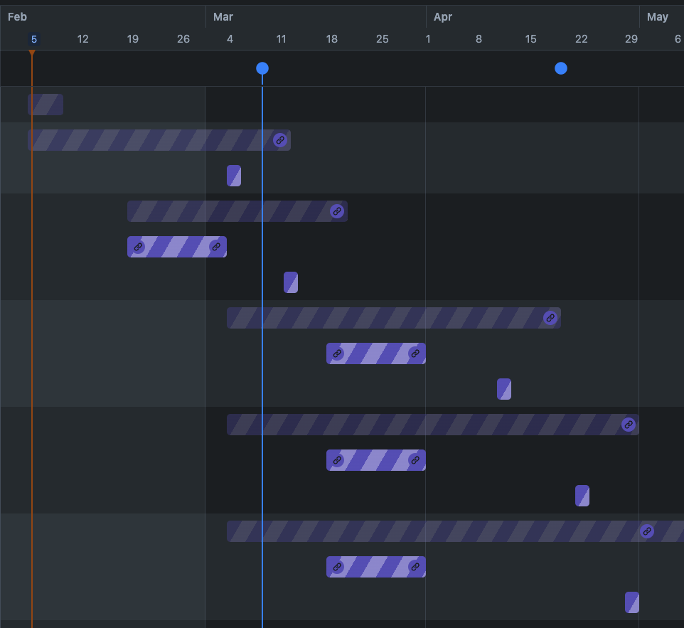Click the date label 22
The image size is (684, 628).
click(x=581, y=39)
